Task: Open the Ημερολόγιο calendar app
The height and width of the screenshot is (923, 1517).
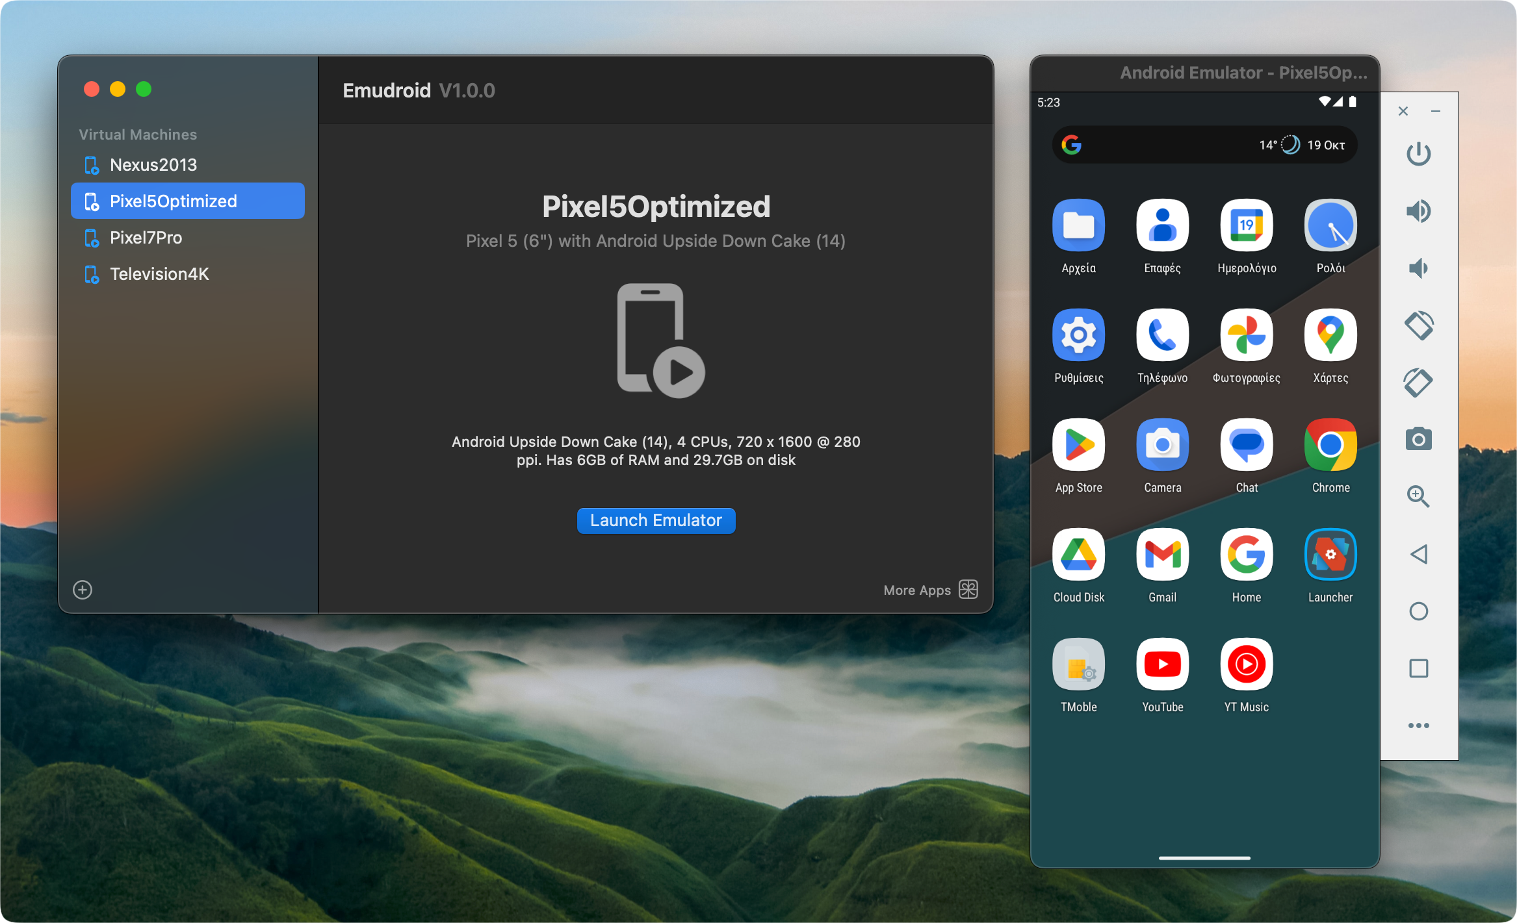Action: point(1247,236)
